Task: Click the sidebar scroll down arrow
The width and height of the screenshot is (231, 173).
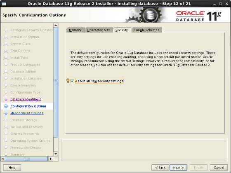Action: pos(56,154)
